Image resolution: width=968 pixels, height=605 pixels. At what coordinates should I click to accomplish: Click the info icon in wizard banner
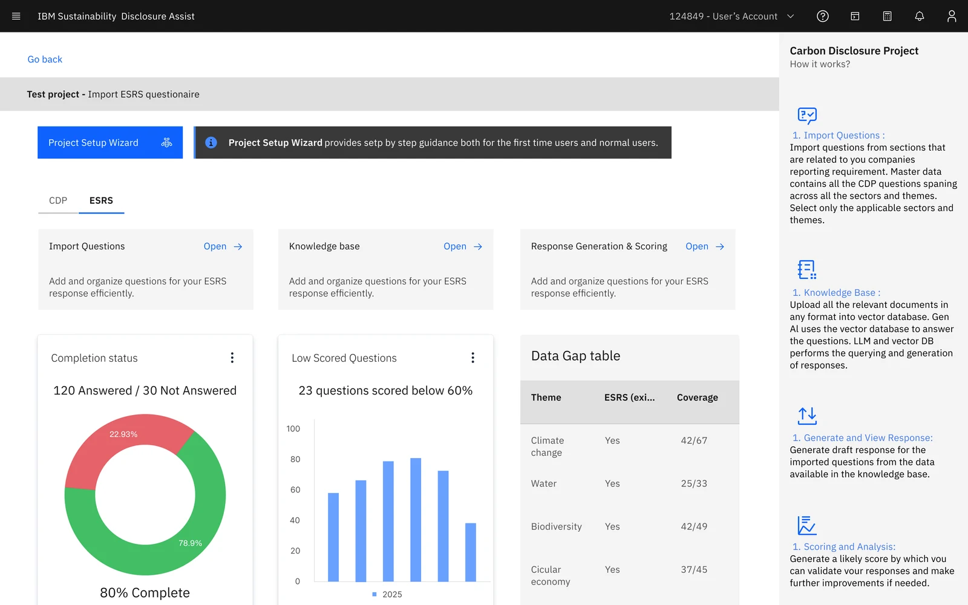click(211, 143)
